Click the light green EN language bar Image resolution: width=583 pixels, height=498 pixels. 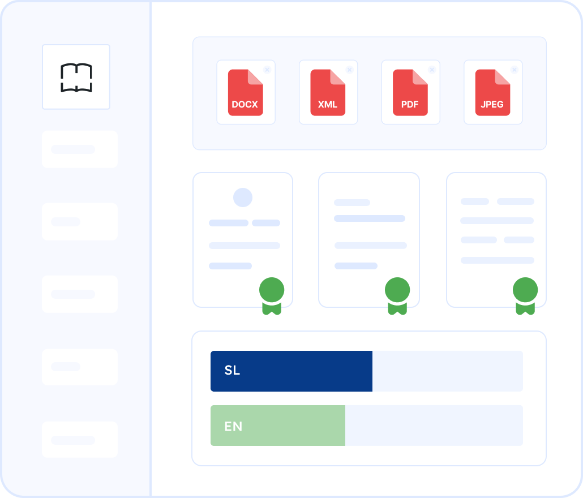pyautogui.click(x=277, y=426)
